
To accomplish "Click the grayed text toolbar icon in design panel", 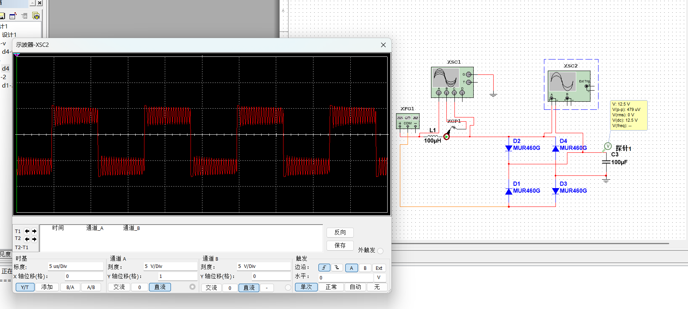I will (25, 16).
